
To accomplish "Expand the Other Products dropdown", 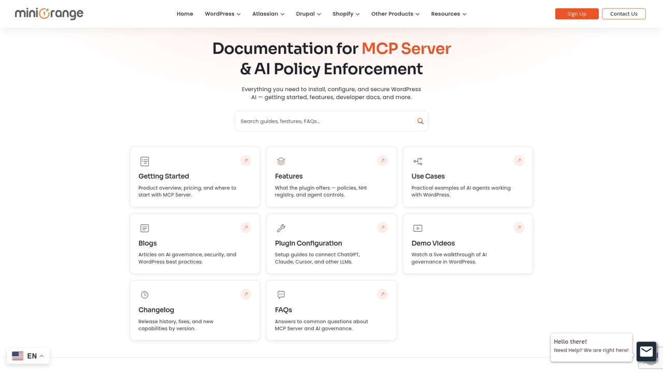I will pos(395,14).
